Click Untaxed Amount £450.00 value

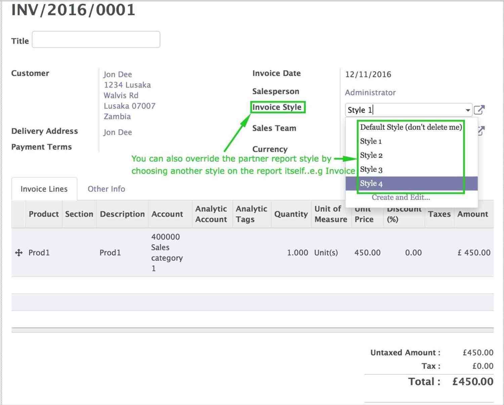click(x=478, y=353)
